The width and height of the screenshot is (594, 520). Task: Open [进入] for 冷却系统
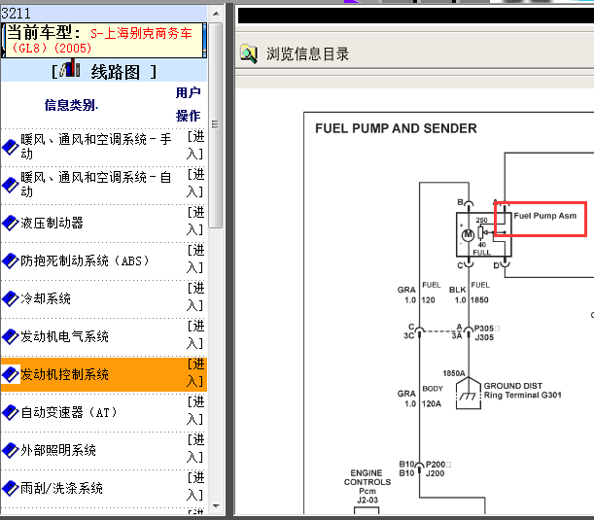195,296
